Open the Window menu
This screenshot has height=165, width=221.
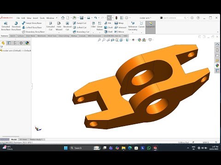50,18
